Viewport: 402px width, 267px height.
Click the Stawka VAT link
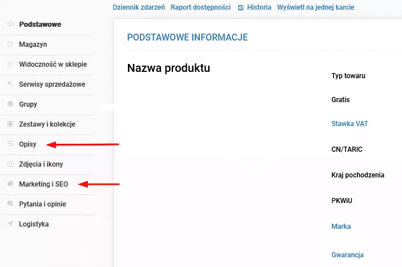click(349, 124)
